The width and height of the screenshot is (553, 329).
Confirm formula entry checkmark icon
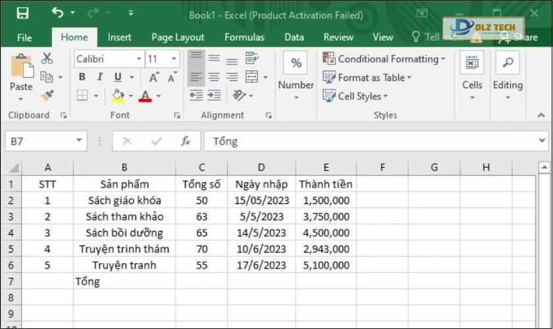(x=157, y=141)
